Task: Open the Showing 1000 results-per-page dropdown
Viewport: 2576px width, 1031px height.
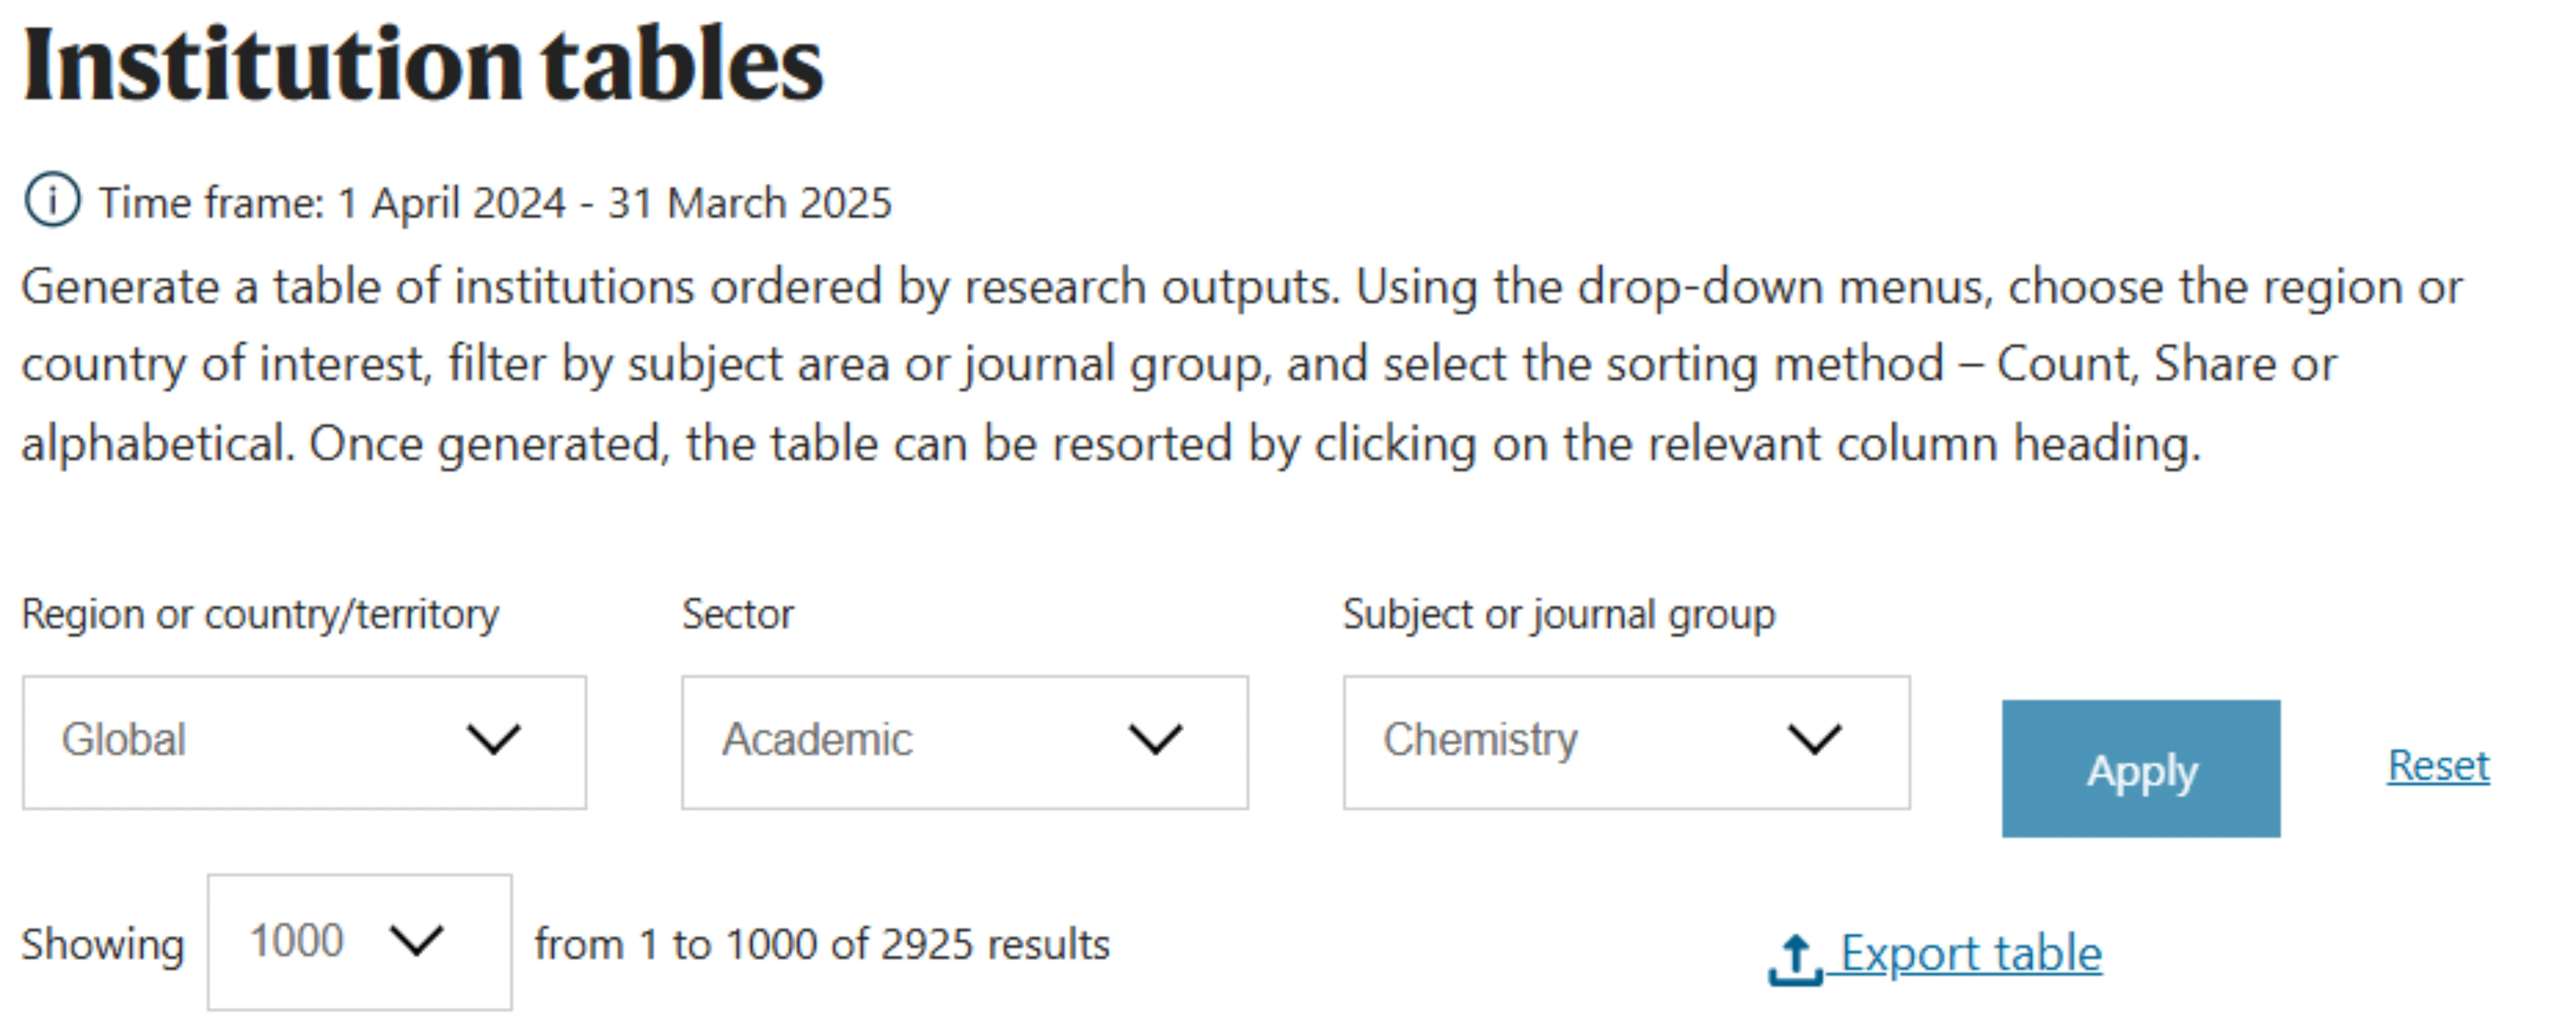Action: (359, 942)
